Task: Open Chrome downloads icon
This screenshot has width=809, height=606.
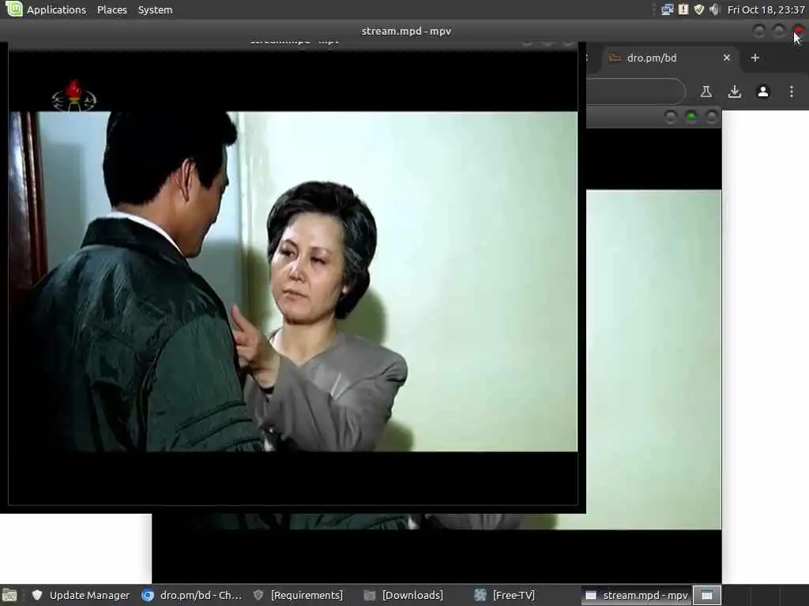Action: pos(734,92)
